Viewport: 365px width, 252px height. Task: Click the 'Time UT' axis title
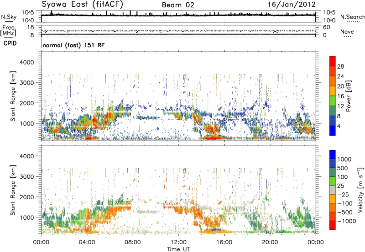(178, 249)
